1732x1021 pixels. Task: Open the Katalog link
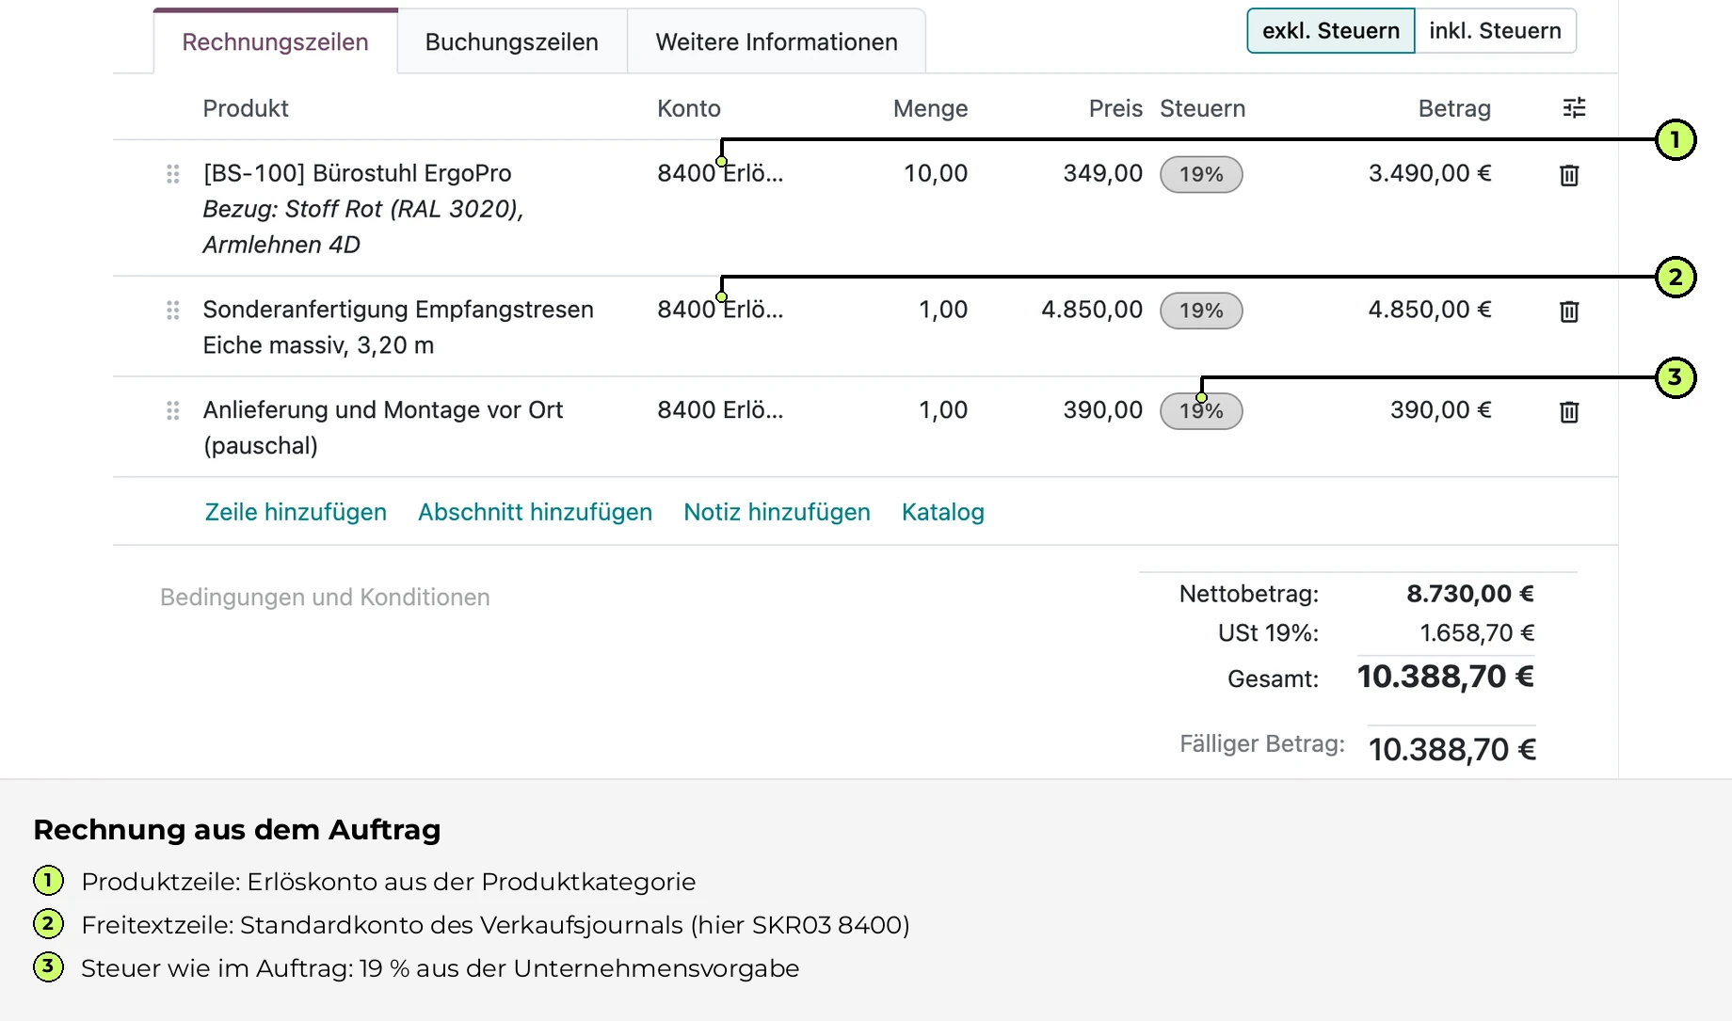943,512
